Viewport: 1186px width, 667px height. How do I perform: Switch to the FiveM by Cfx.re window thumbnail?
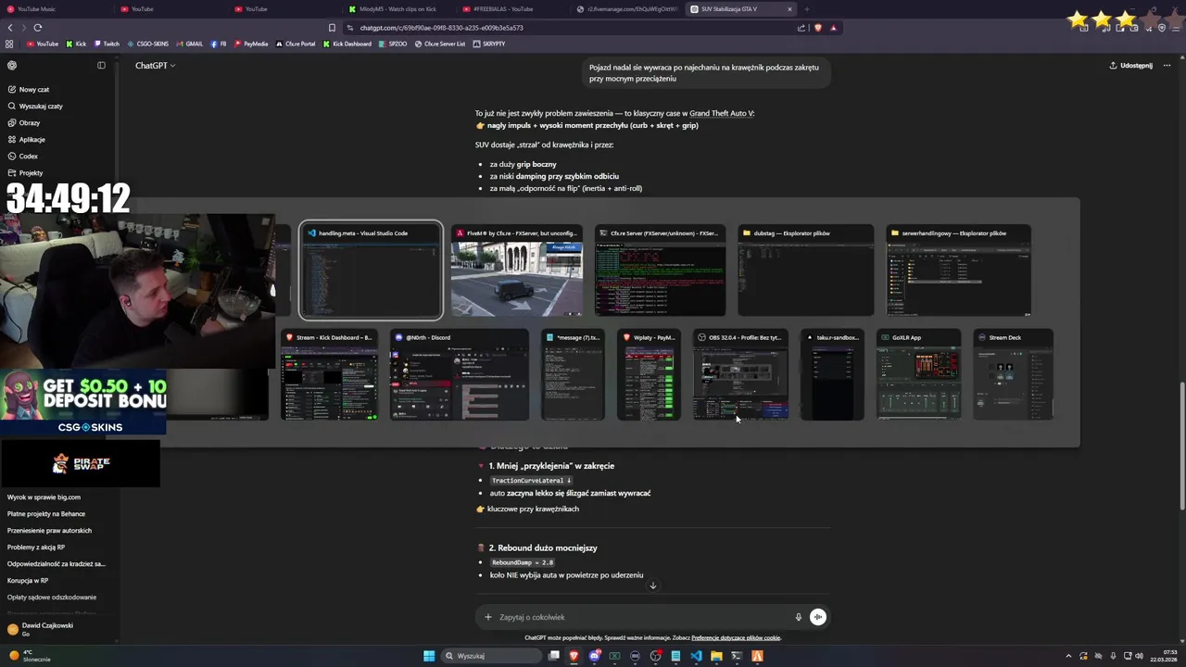[517, 271]
